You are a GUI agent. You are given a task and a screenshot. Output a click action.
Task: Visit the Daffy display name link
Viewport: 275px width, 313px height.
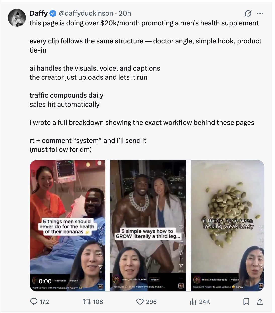[38, 13]
